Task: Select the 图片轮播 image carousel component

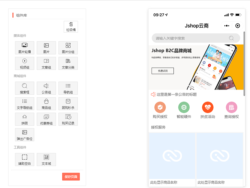Action: click(25, 48)
